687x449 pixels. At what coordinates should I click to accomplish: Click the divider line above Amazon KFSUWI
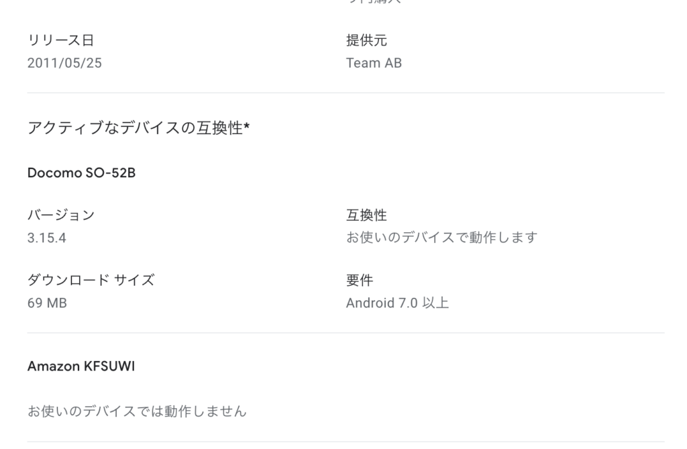(346, 333)
